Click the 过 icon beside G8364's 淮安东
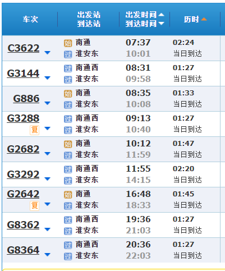 68,256
